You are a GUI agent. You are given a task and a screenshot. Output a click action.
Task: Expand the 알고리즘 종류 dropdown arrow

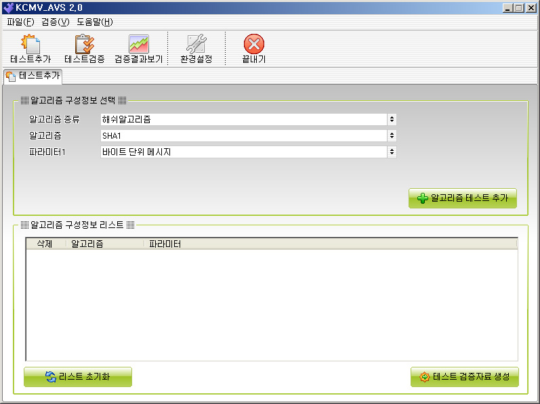392,119
